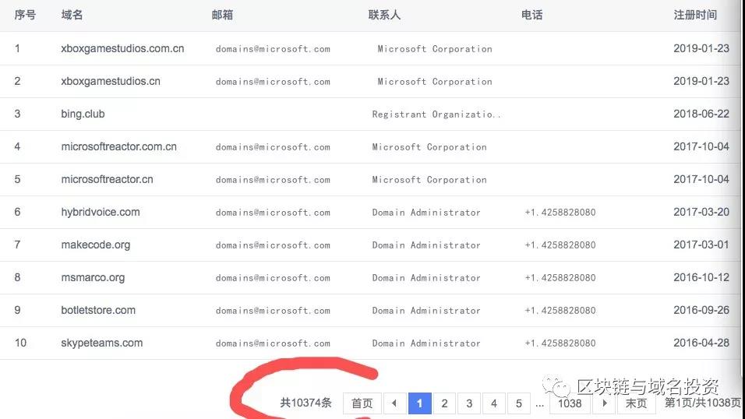Click the 共10374条 total count
Screen dimensions: 745x419
tap(306, 403)
